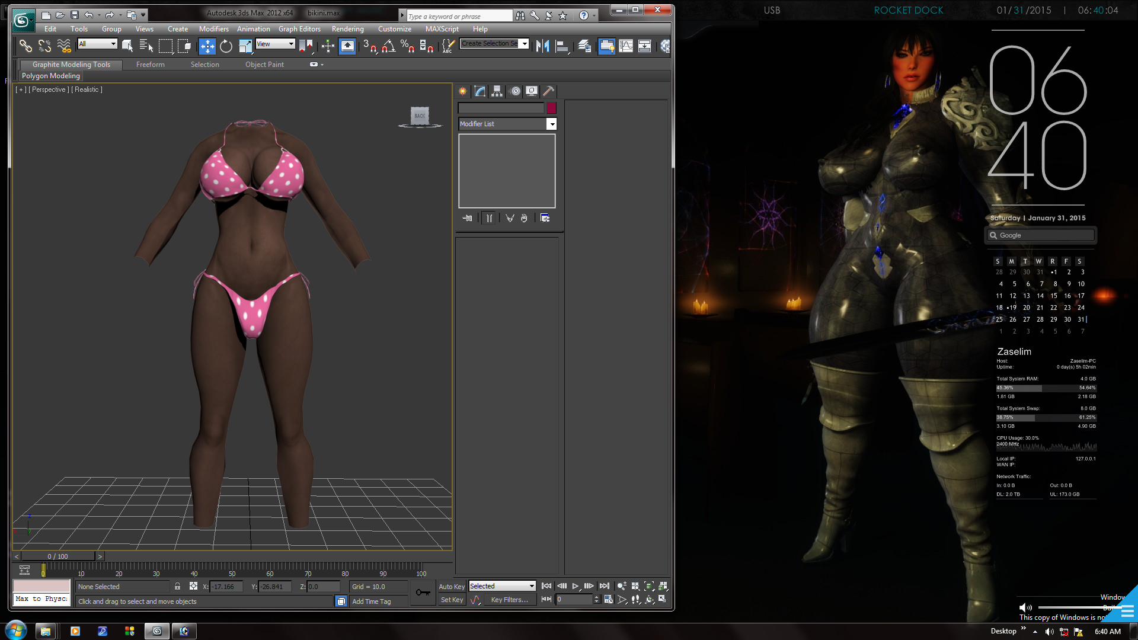The width and height of the screenshot is (1138, 640).
Task: Click the Key Filters button
Action: pos(509,600)
